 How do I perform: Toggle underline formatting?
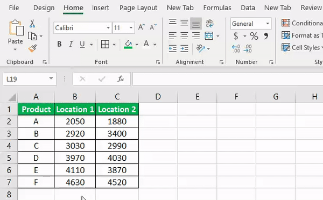coord(82,44)
